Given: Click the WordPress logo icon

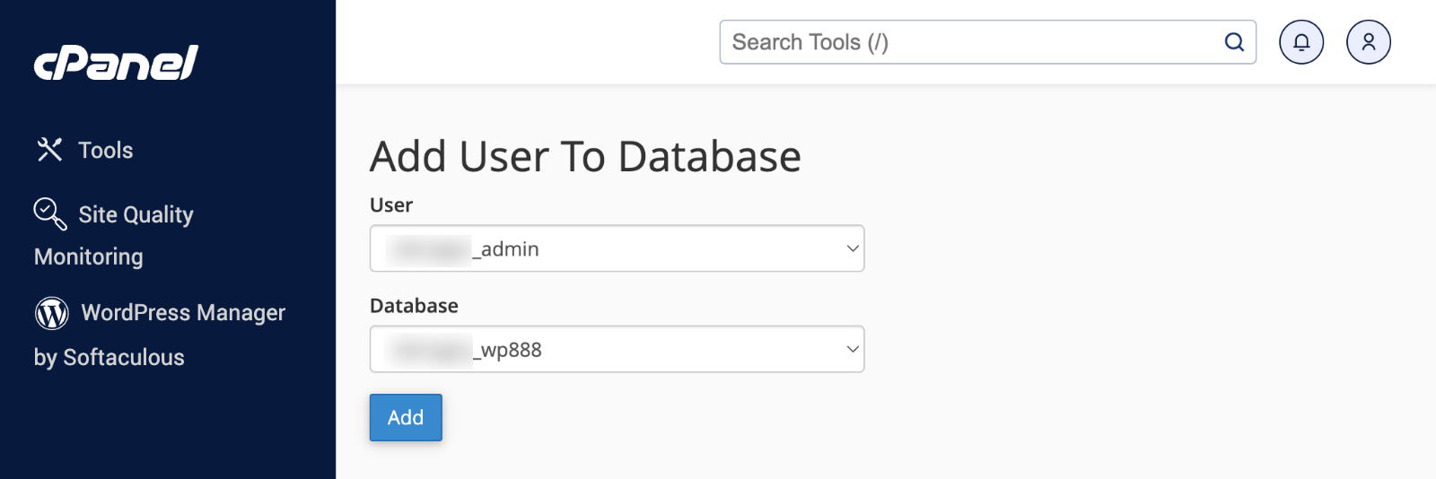Looking at the screenshot, I should click(x=52, y=313).
